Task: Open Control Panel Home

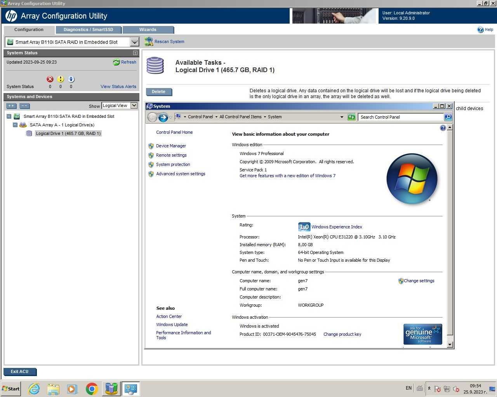Action: (174, 132)
